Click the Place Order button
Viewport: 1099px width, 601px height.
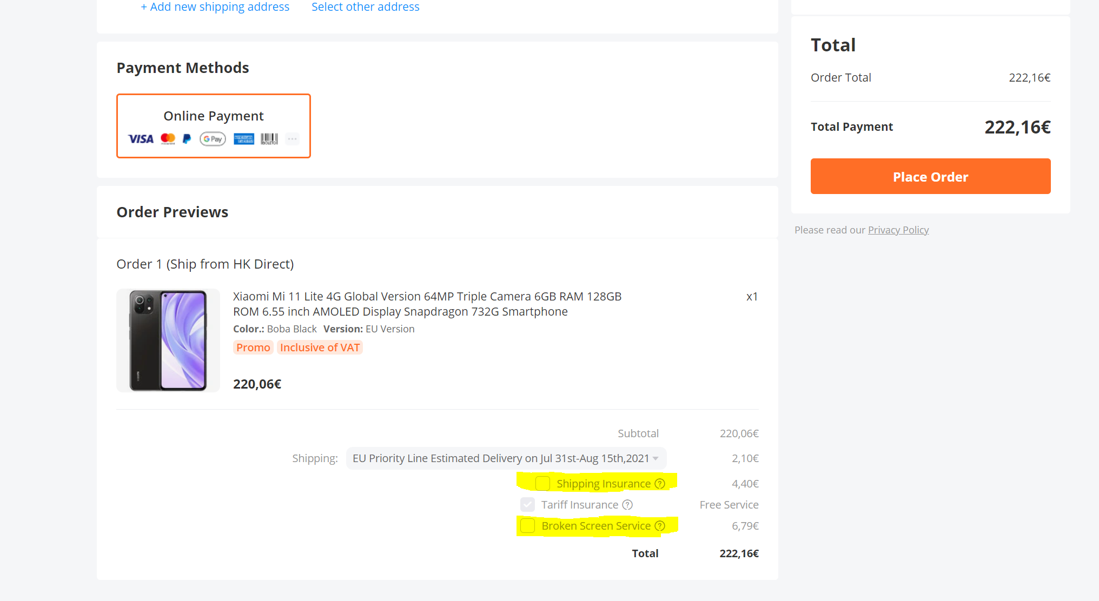(x=930, y=176)
